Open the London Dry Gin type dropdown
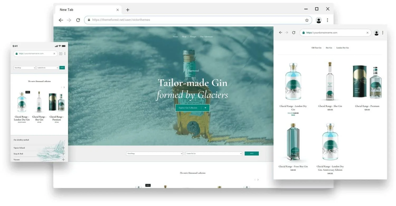The image size is (396, 206). coord(213,153)
